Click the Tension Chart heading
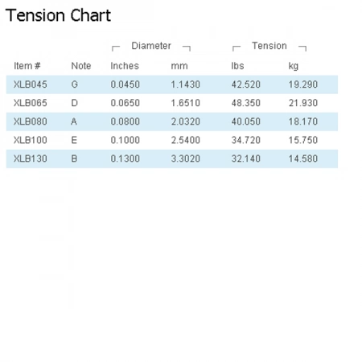Viewport: 362px width, 362px height. [58, 15]
